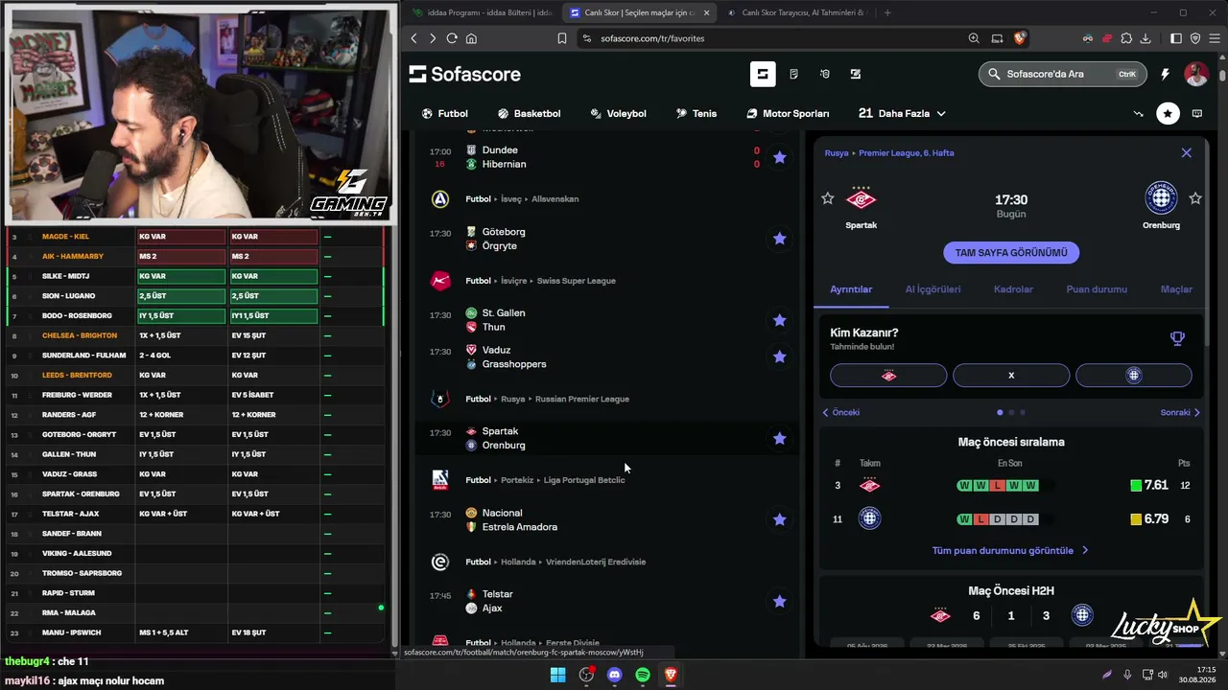This screenshot has width=1228, height=690.
Task: Reload the page in the browser
Action: tap(452, 38)
